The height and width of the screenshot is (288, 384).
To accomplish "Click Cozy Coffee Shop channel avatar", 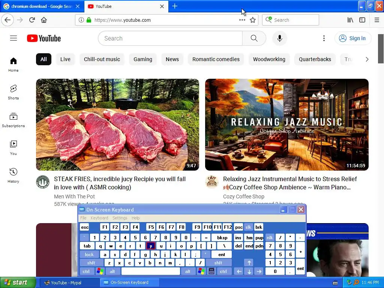I will 212,182.
